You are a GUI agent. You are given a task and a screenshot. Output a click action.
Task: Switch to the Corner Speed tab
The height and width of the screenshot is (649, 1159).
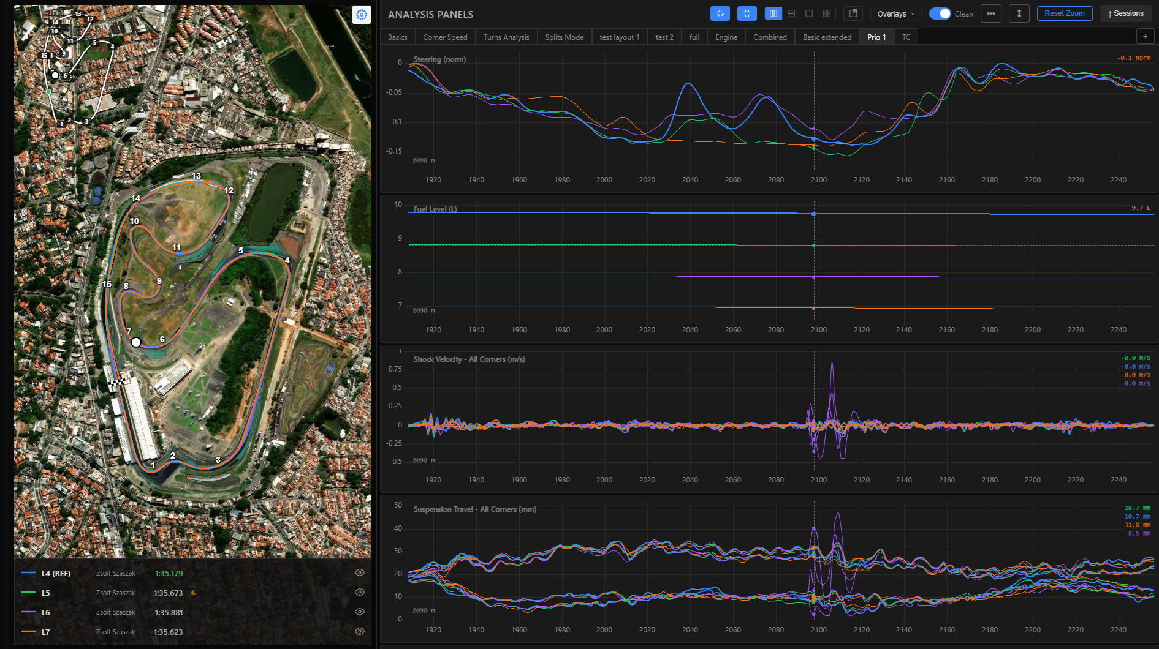445,37
